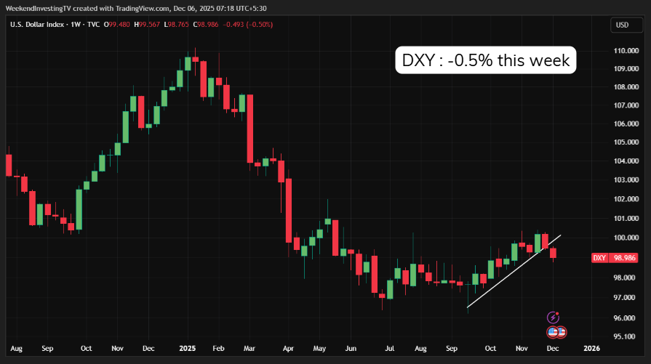Click the TVC source label in legend
The height and width of the screenshot is (364, 651).
coord(92,25)
